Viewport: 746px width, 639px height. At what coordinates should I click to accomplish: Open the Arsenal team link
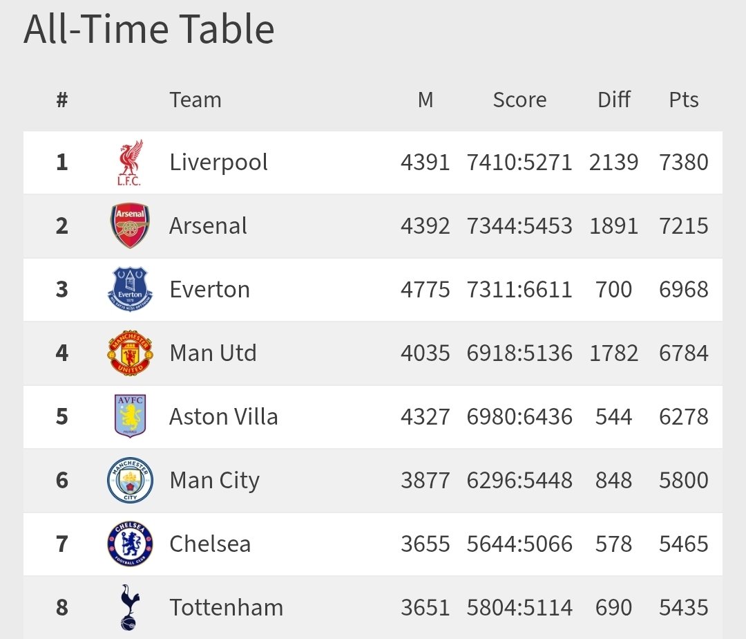[208, 226]
